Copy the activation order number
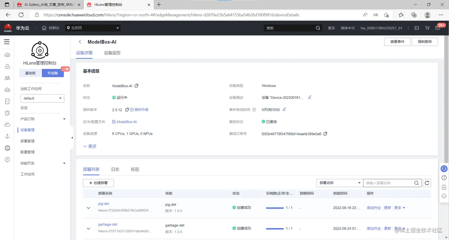This screenshot has height=240, width=449. click(x=325, y=133)
